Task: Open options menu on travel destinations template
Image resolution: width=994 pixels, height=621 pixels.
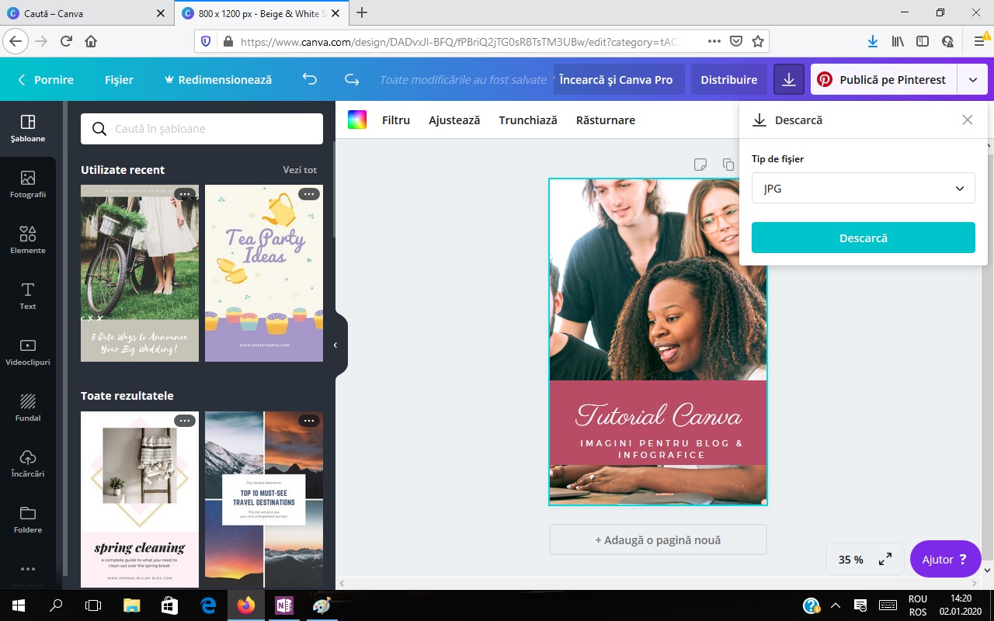Action: tap(309, 421)
